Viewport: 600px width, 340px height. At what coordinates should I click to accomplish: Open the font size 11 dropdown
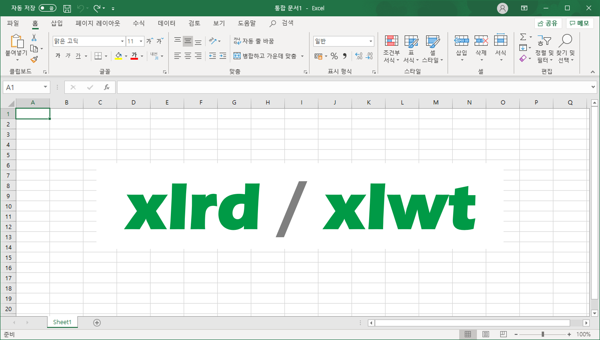click(x=141, y=41)
